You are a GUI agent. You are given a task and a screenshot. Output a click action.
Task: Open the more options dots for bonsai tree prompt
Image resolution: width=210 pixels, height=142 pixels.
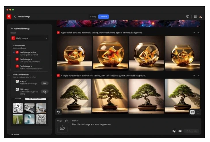click(x=194, y=75)
